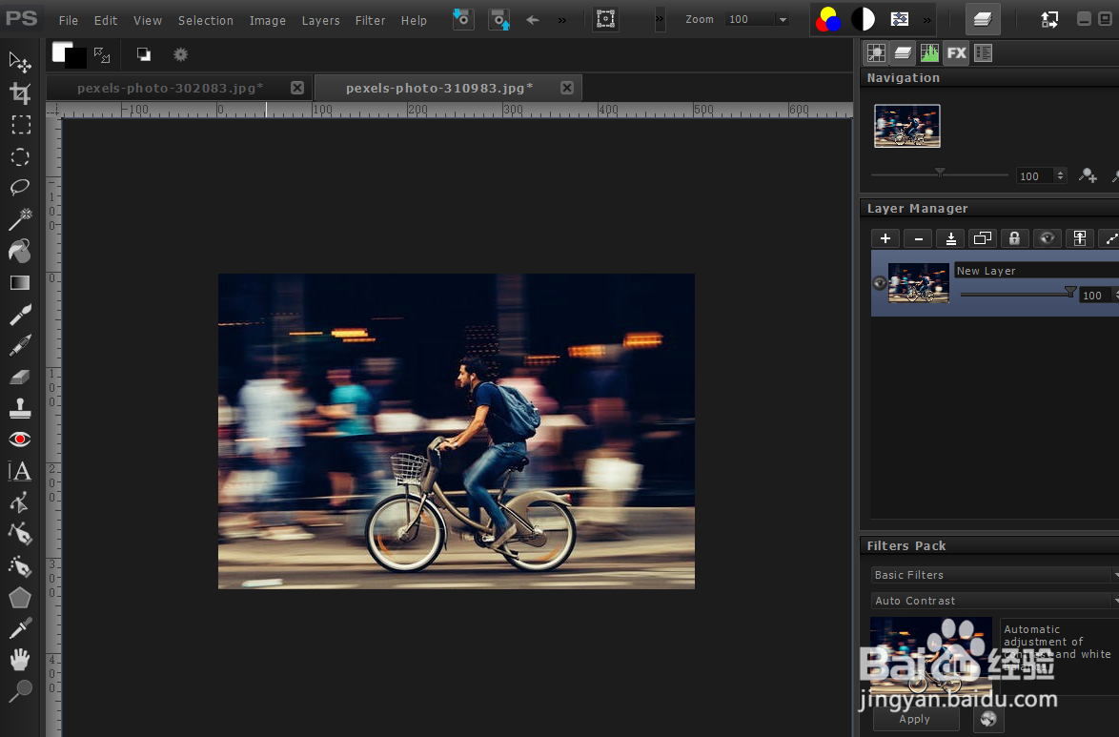The image size is (1119, 737).
Task: Select the polygon Shape tool
Action: coord(20,598)
